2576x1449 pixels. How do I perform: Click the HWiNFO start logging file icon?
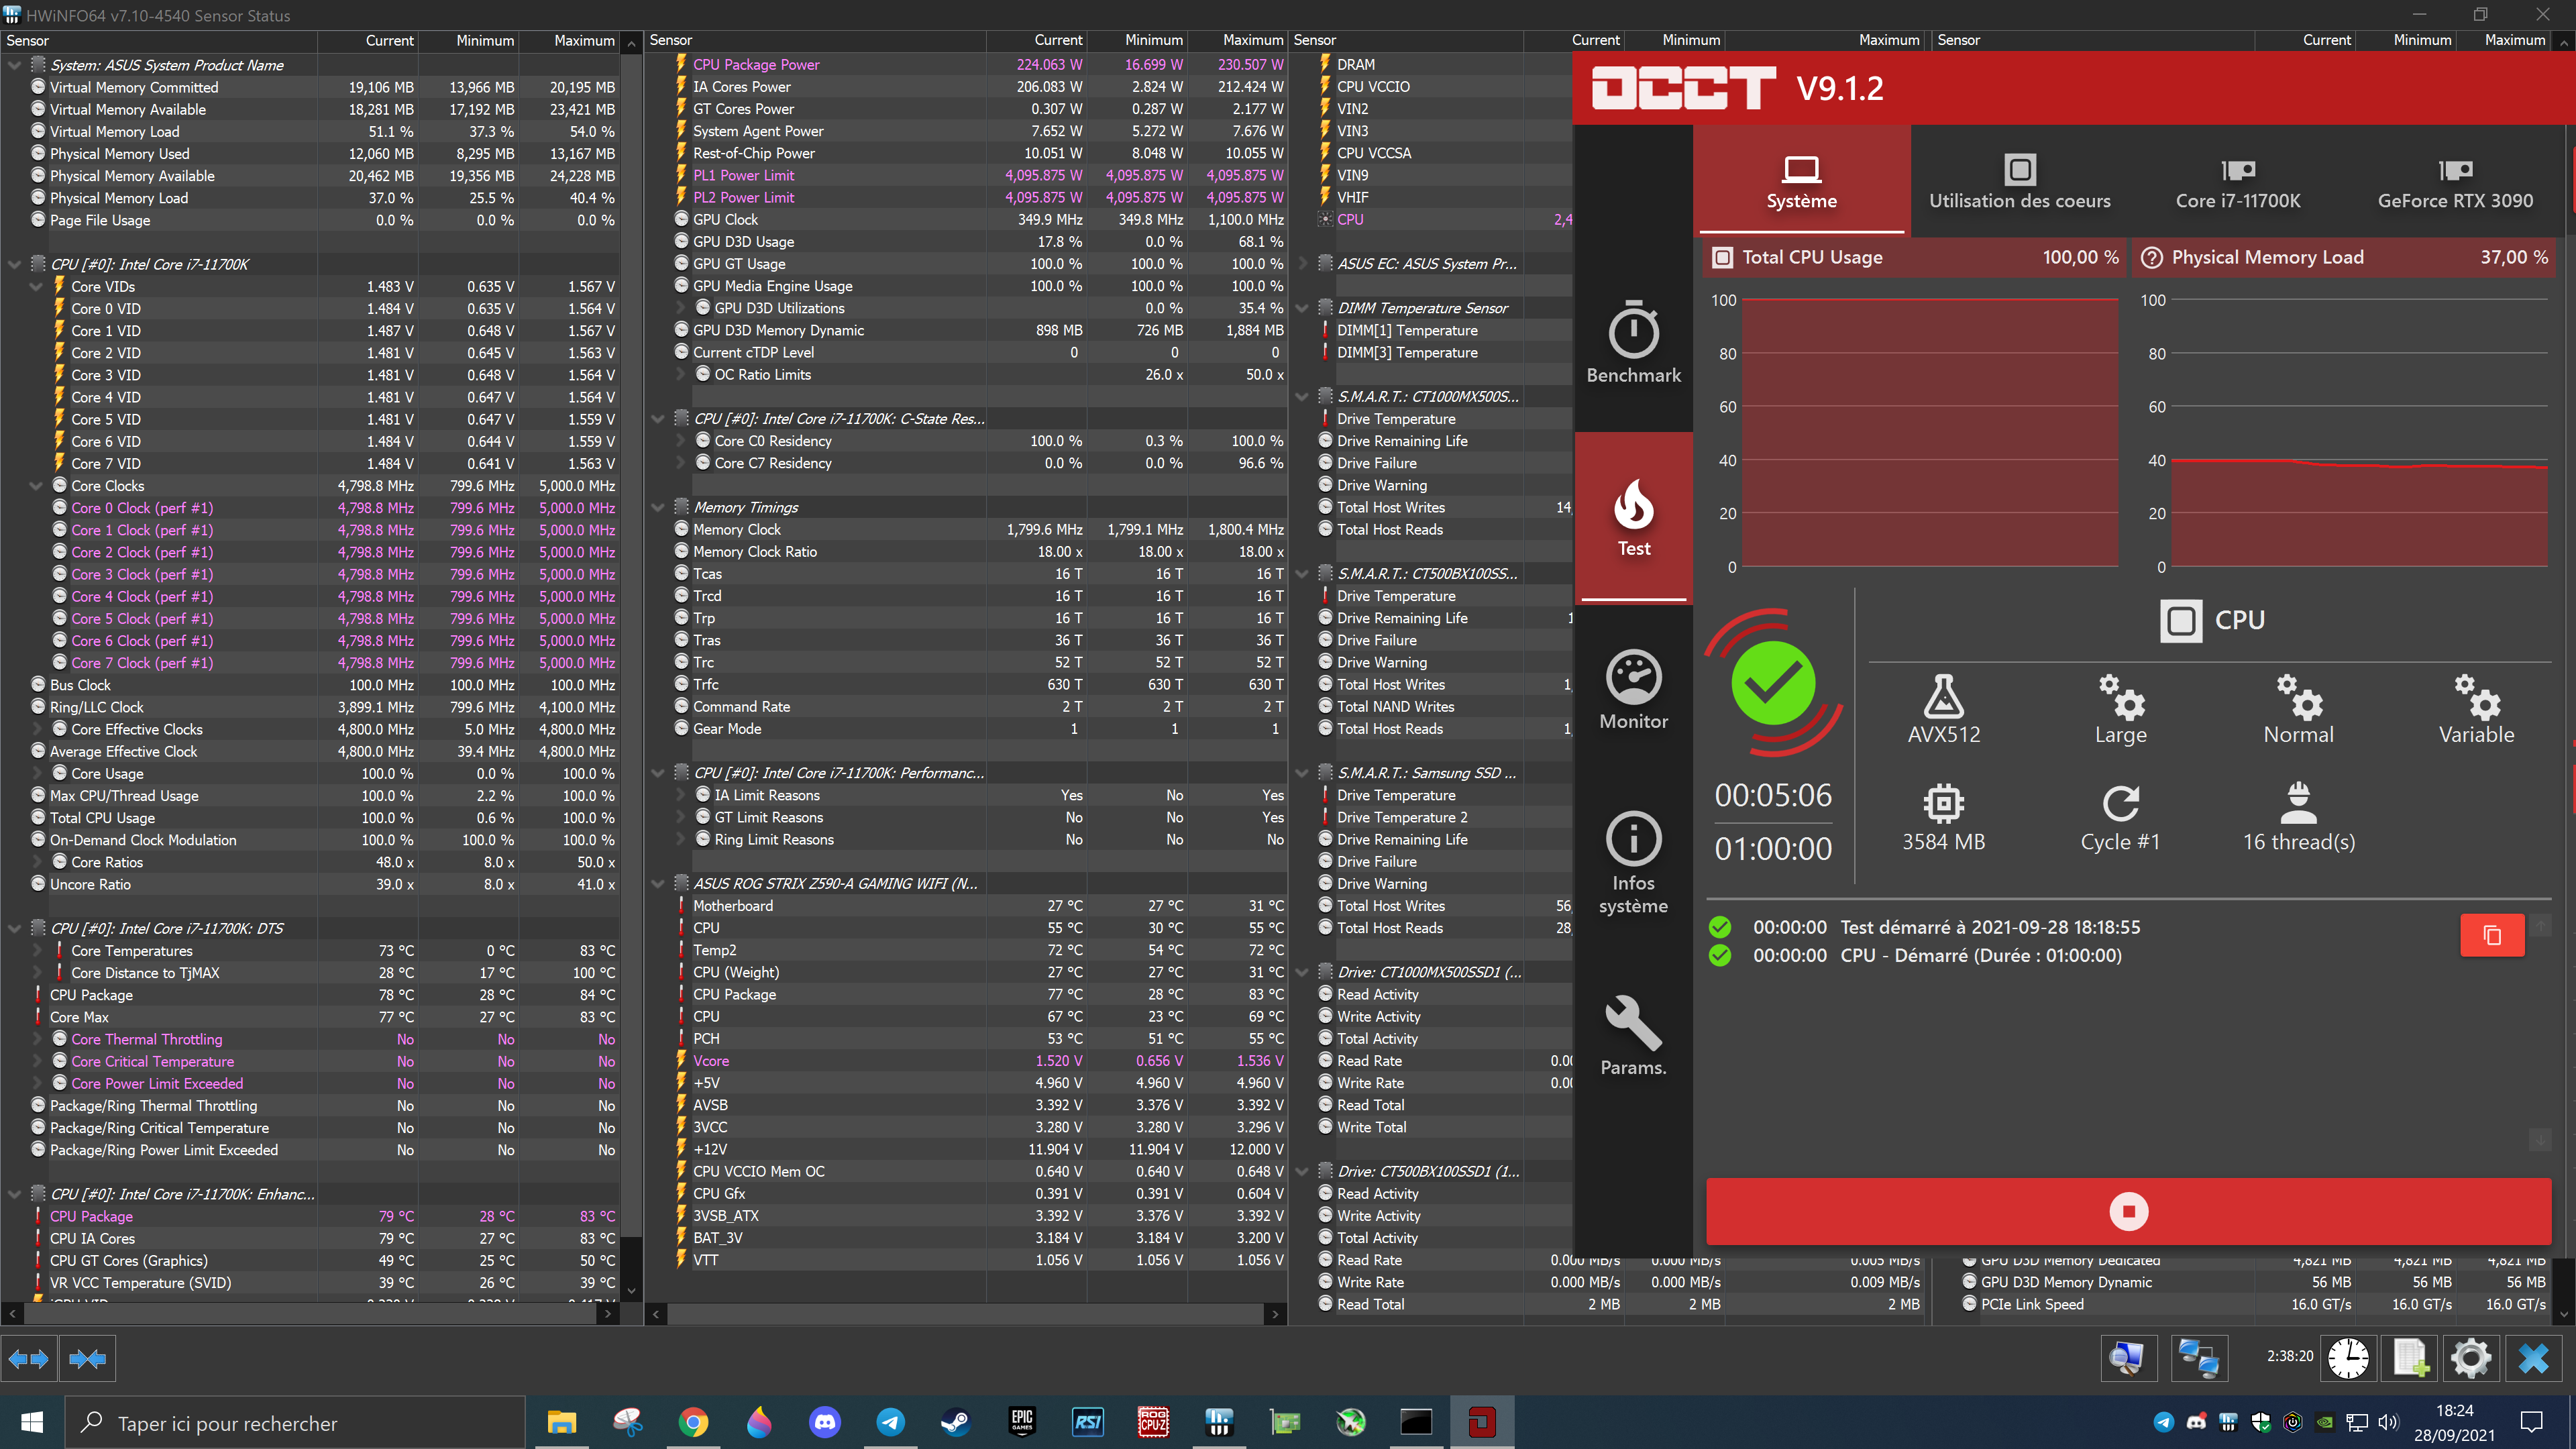(x=2410, y=1358)
